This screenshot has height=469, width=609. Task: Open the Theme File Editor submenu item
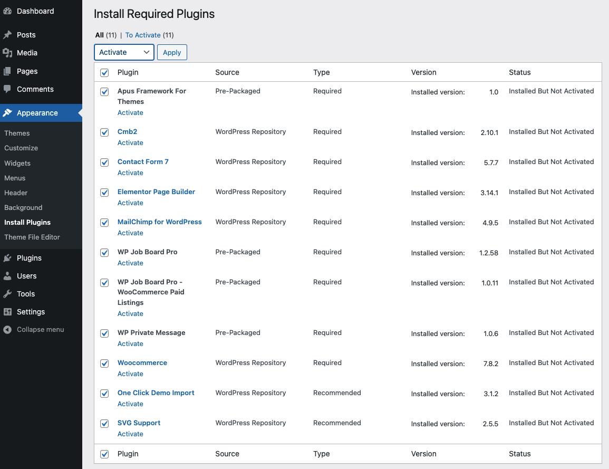tap(32, 237)
